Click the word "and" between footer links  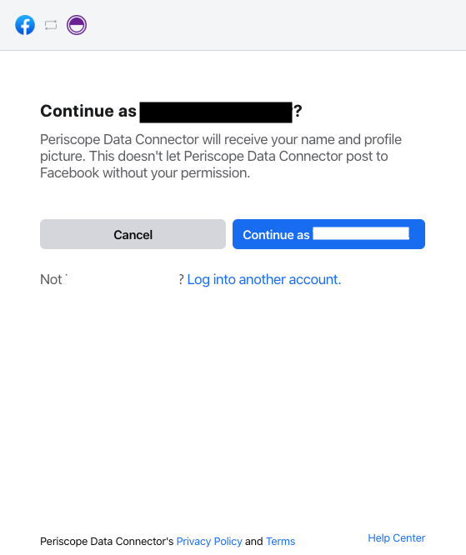[x=254, y=541]
